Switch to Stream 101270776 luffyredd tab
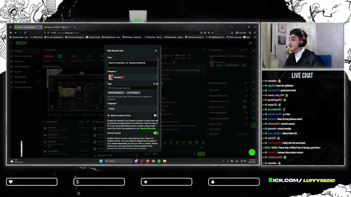 coord(57,27)
